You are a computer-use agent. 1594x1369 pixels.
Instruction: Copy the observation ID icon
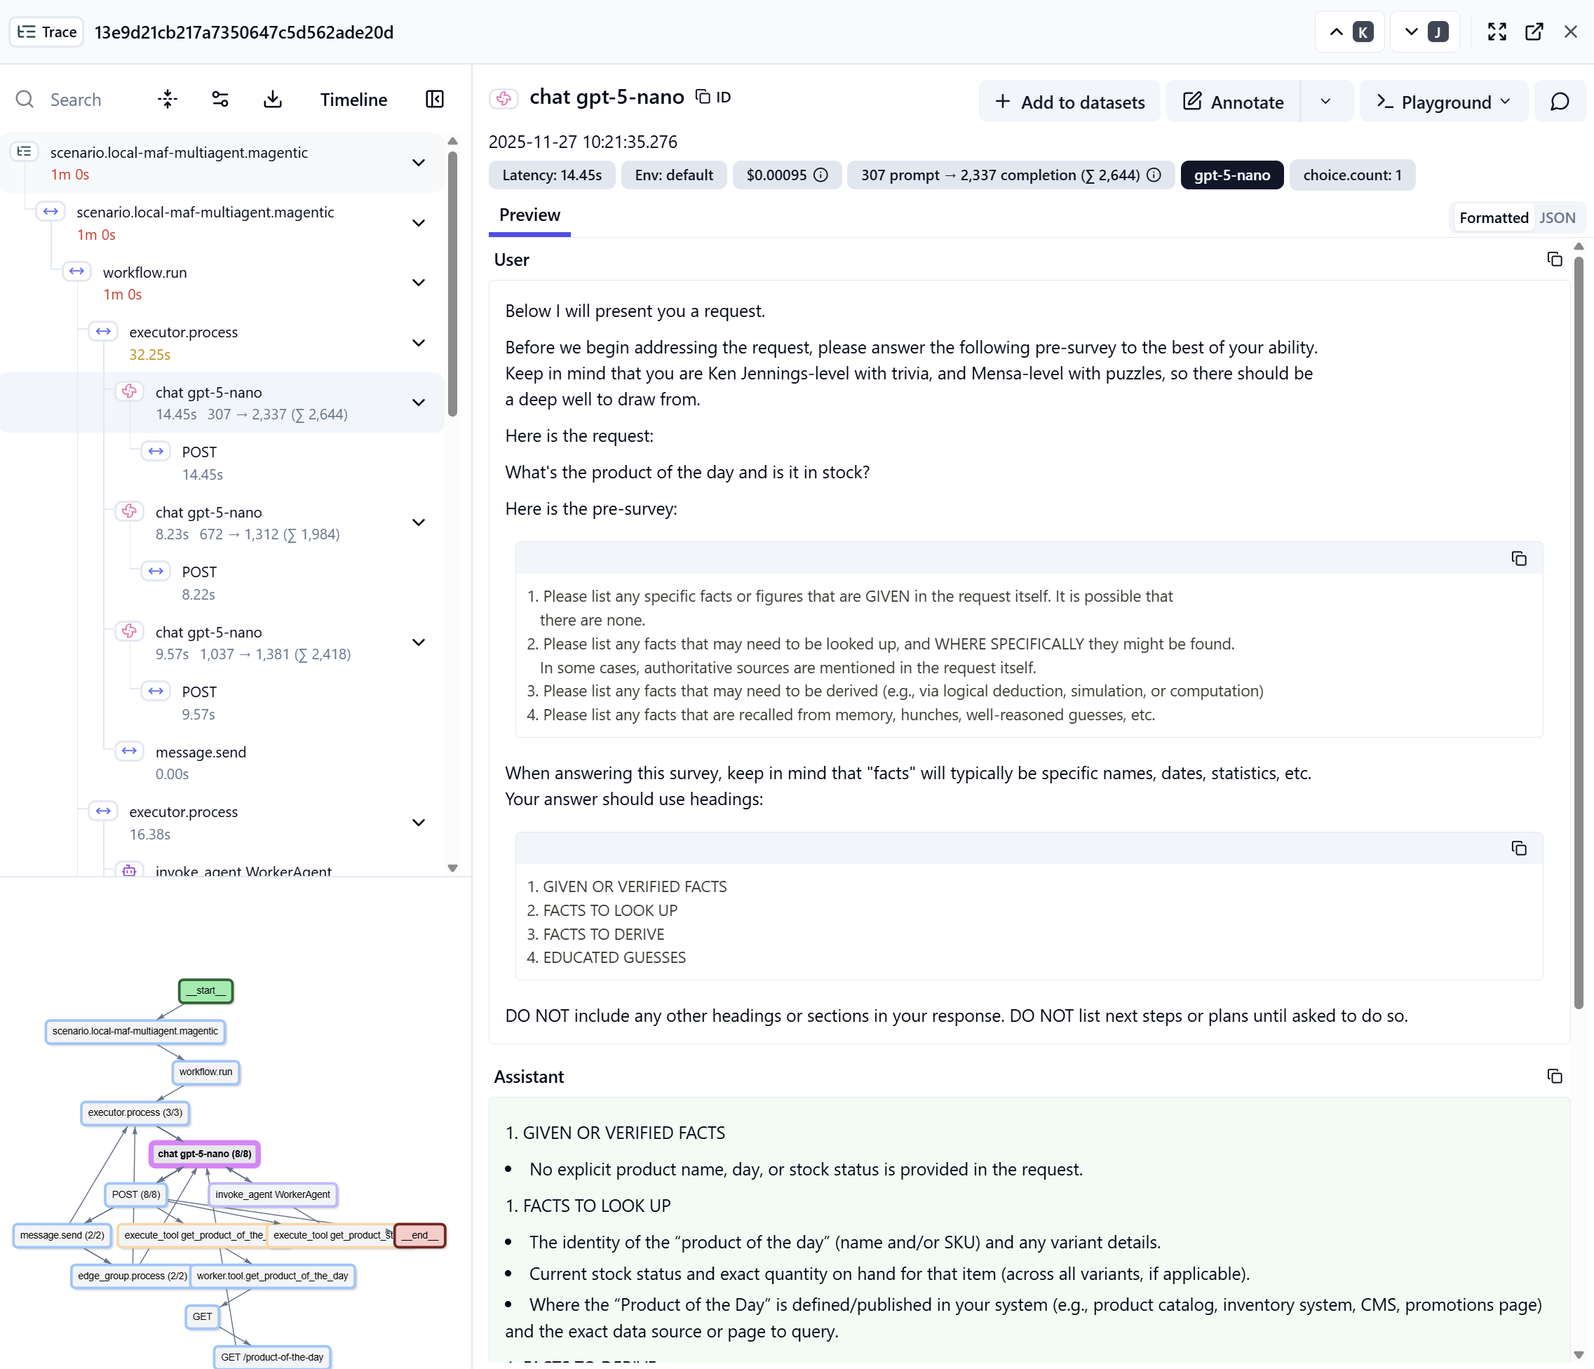coord(703,97)
